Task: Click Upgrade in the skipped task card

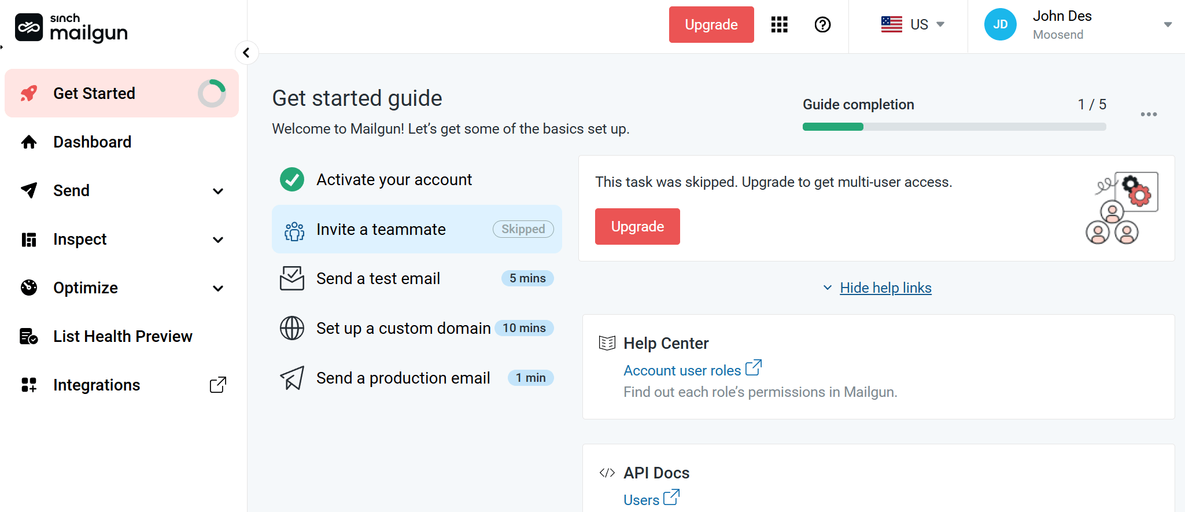Action: (x=637, y=226)
